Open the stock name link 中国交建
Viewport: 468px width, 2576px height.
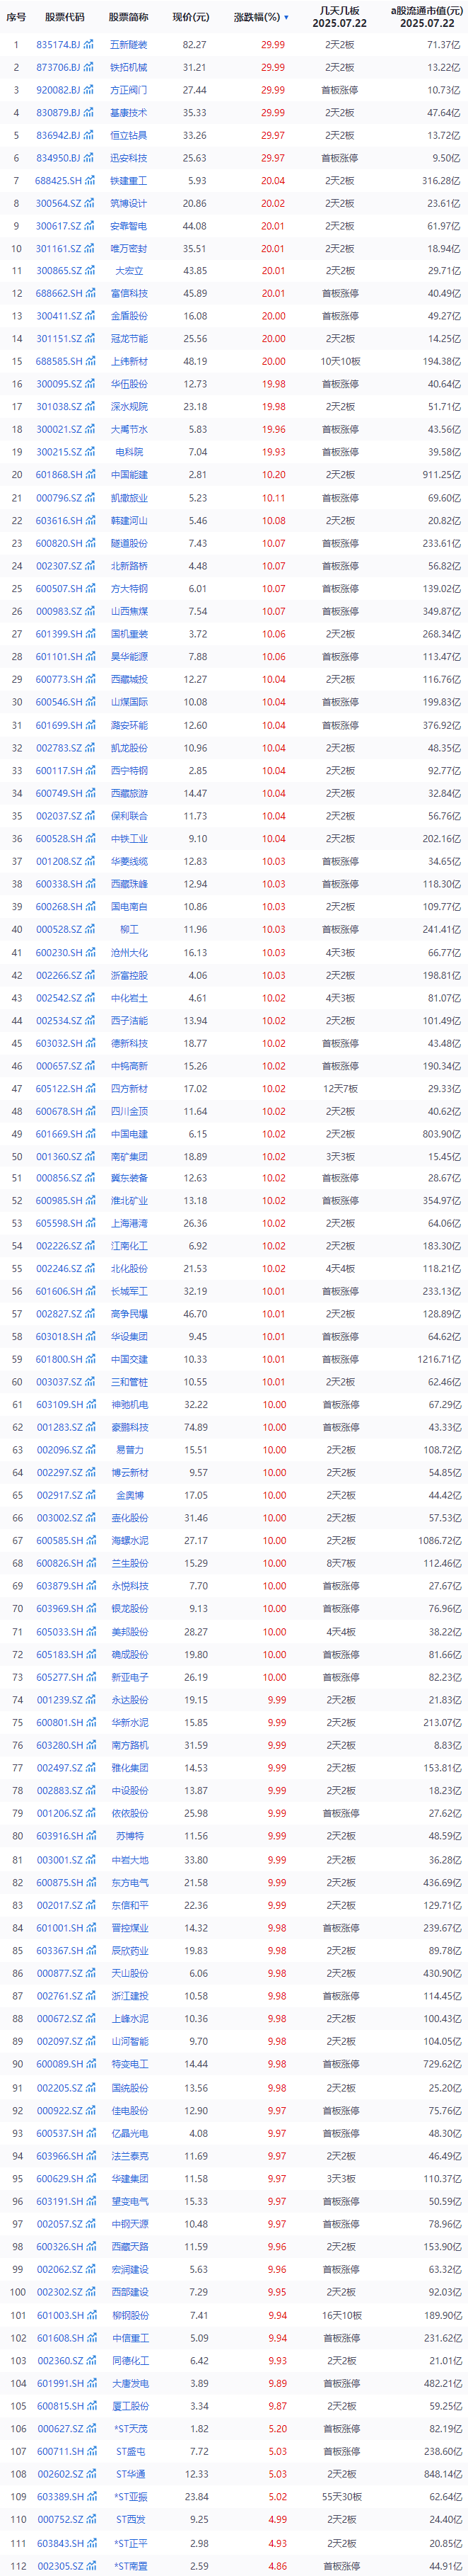[x=129, y=1360]
